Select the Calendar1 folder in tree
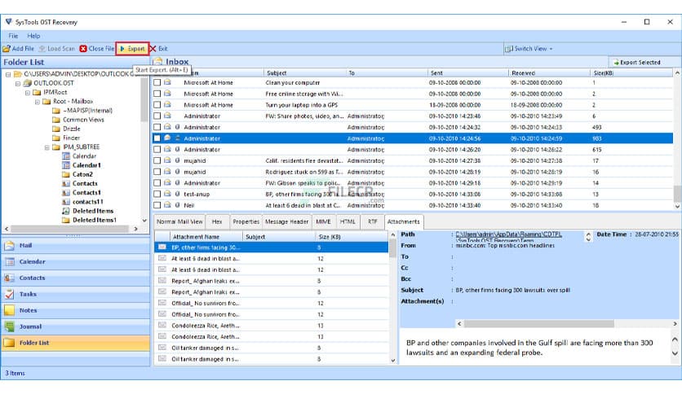This screenshot has width=682, height=394. click(x=86, y=165)
